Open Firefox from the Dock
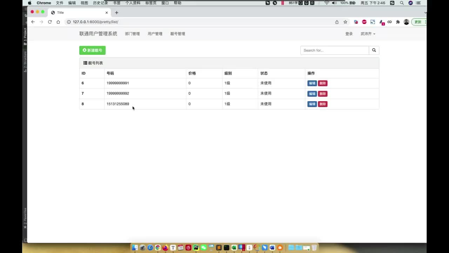Screen dimensions: 449x253 165,248
